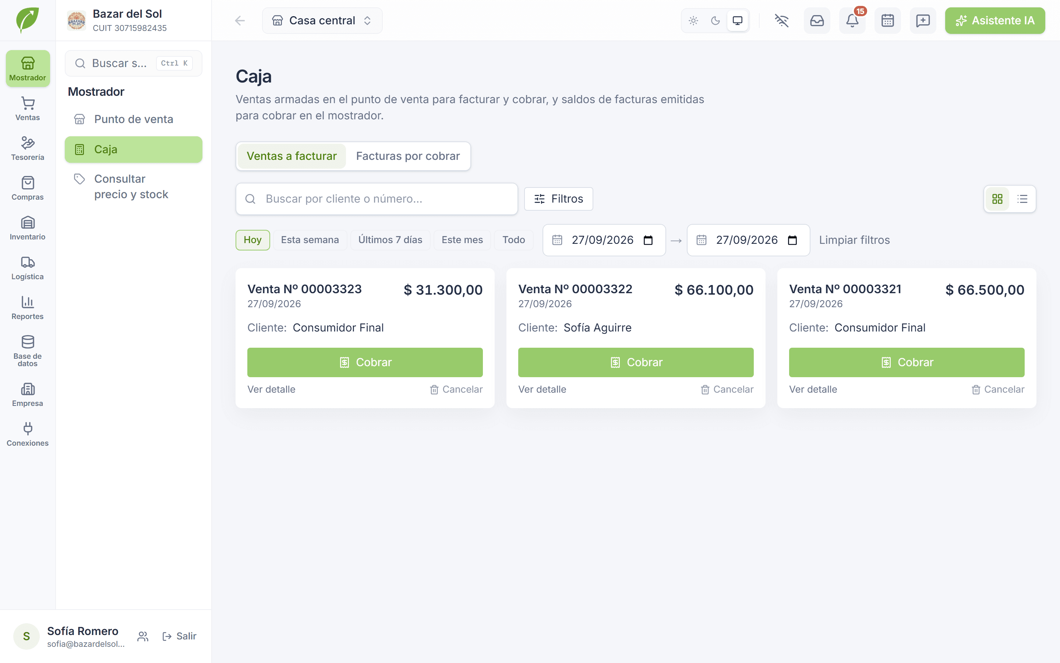This screenshot has width=1060, height=663.
Task: View detail of Venta Nº 00003322
Action: [542, 389]
